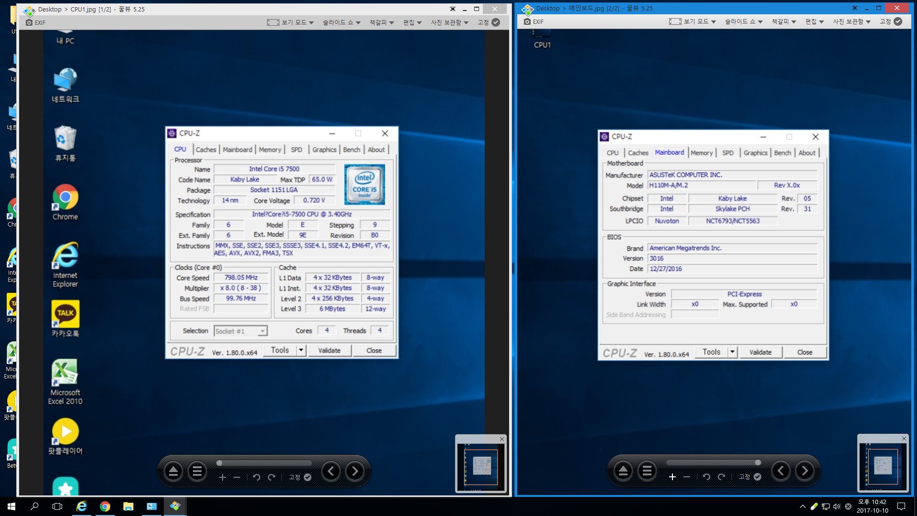The height and width of the screenshot is (516, 917).
Task: Toggle 고정 in CPU1.jpg top toolbar
Action: (x=489, y=22)
